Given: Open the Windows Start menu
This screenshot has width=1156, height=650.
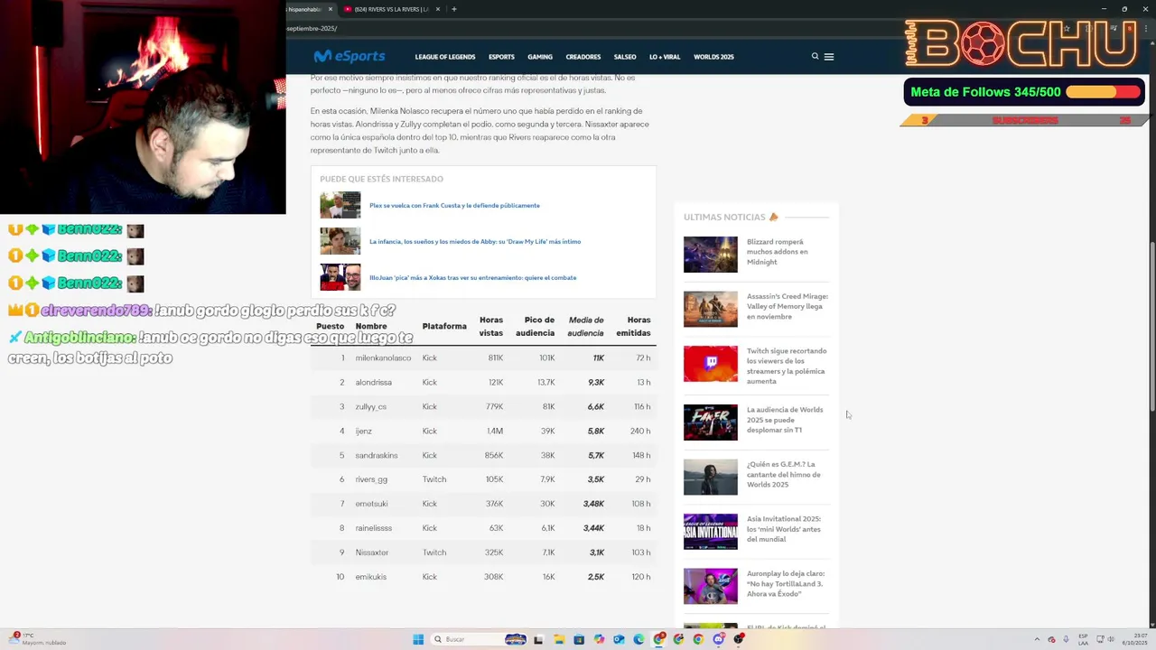Looking at the screenshot, I should pos(418,639).
